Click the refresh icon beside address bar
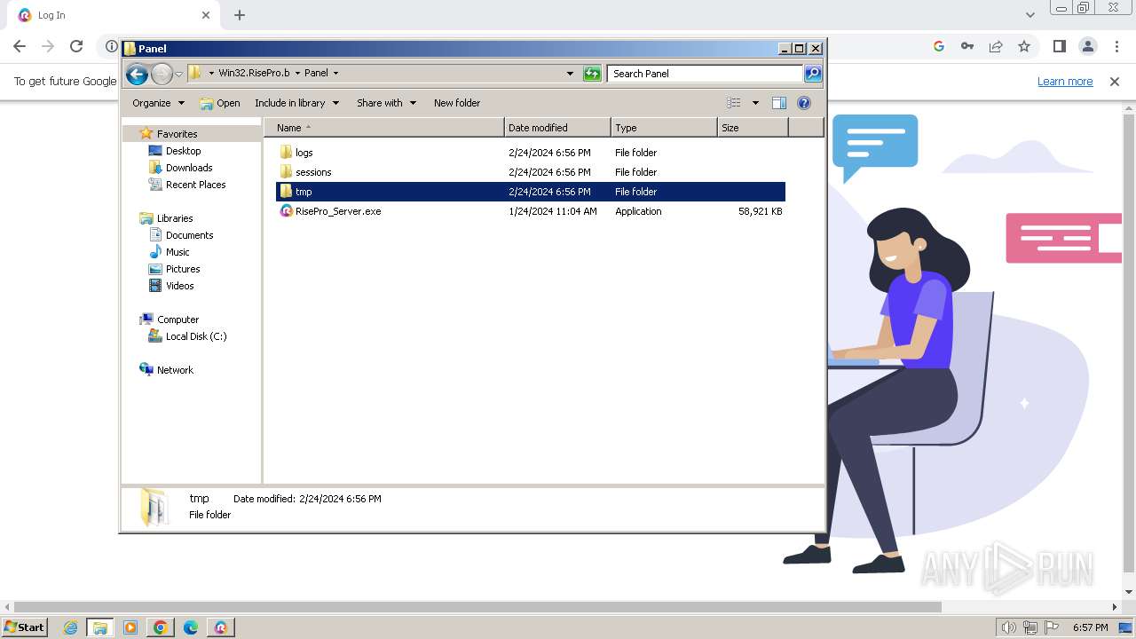This screenshot has width=1136, height=639. (x=592, y=74)
